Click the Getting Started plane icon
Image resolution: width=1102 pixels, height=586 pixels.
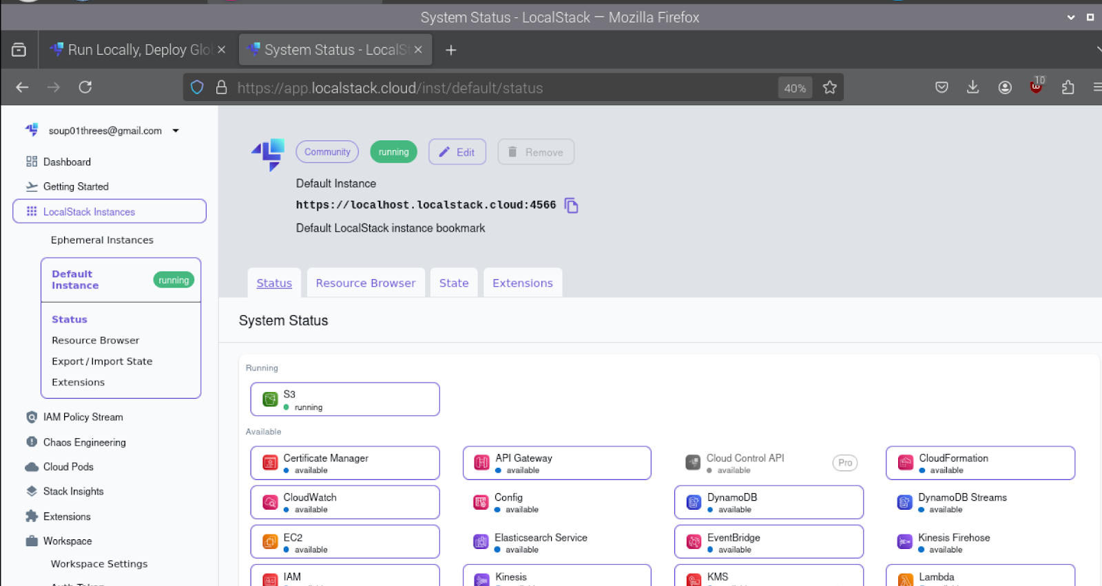click(32, 186)
